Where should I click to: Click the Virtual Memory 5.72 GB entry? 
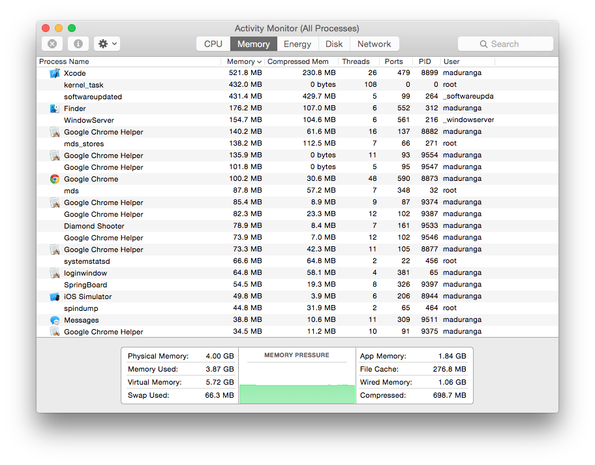click(181, 382)
